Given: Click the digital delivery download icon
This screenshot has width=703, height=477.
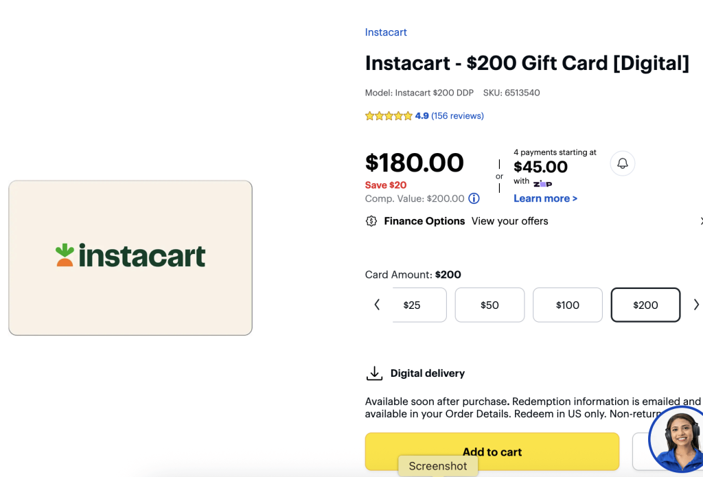Looking at the screenshot, I should (x=374, y=373).
